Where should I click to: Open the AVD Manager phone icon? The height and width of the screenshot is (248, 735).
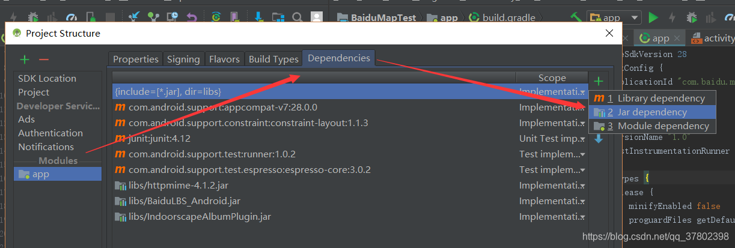(236, 17)
